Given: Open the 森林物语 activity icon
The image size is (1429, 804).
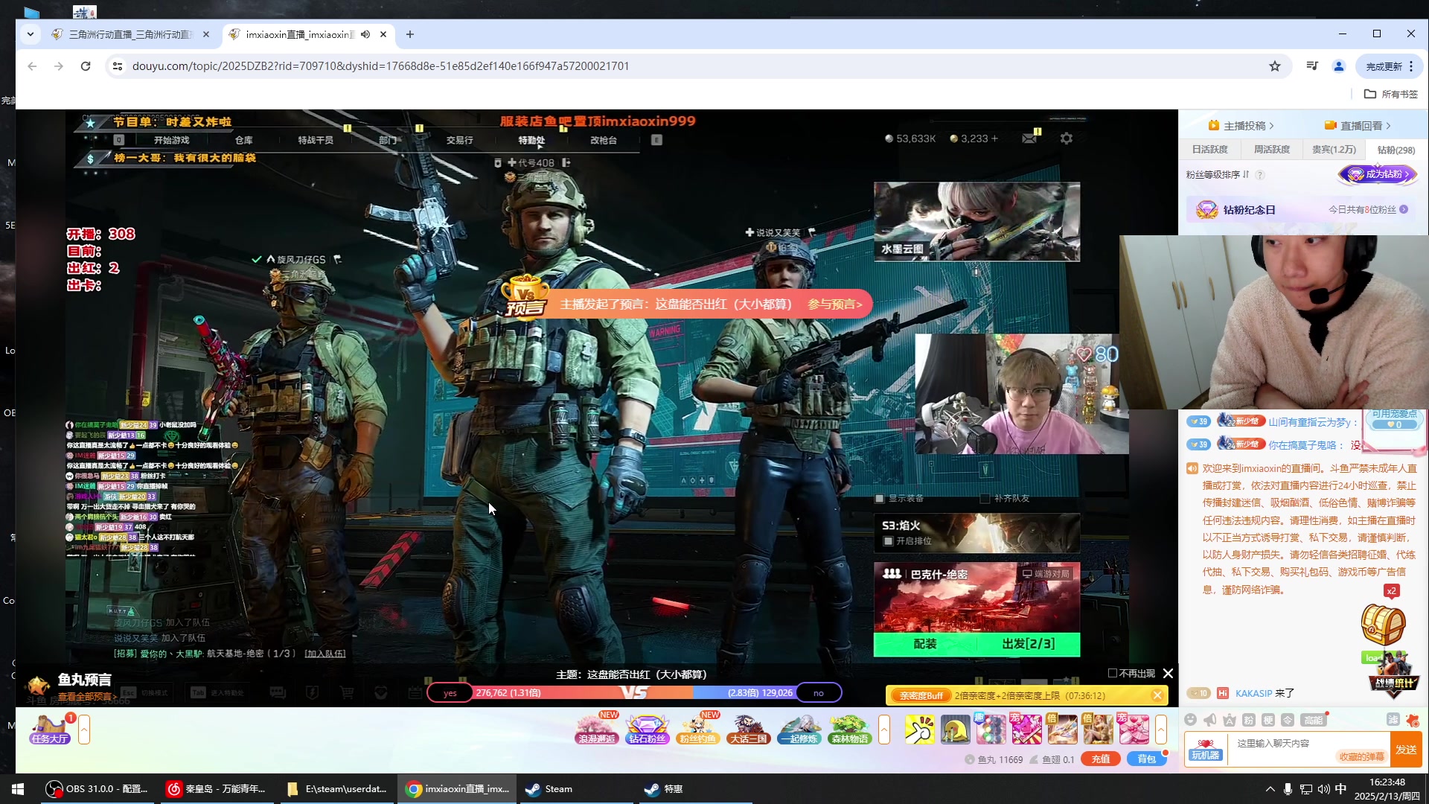Looking at the screenshot, I should click(849, 729).
